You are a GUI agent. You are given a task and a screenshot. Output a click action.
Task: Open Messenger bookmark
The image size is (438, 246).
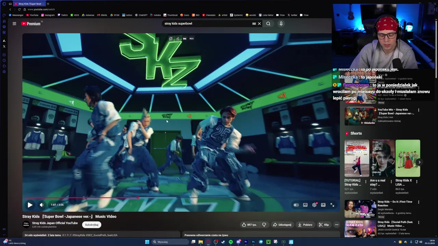(x=16, y=15)
